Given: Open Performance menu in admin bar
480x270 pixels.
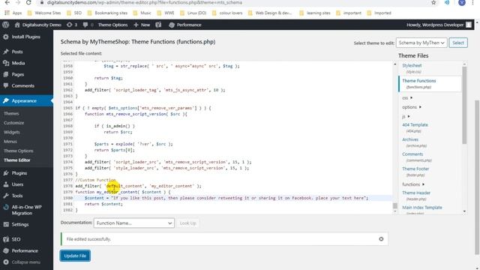Looking at the screenshot, I should click(x=185, y=25).
